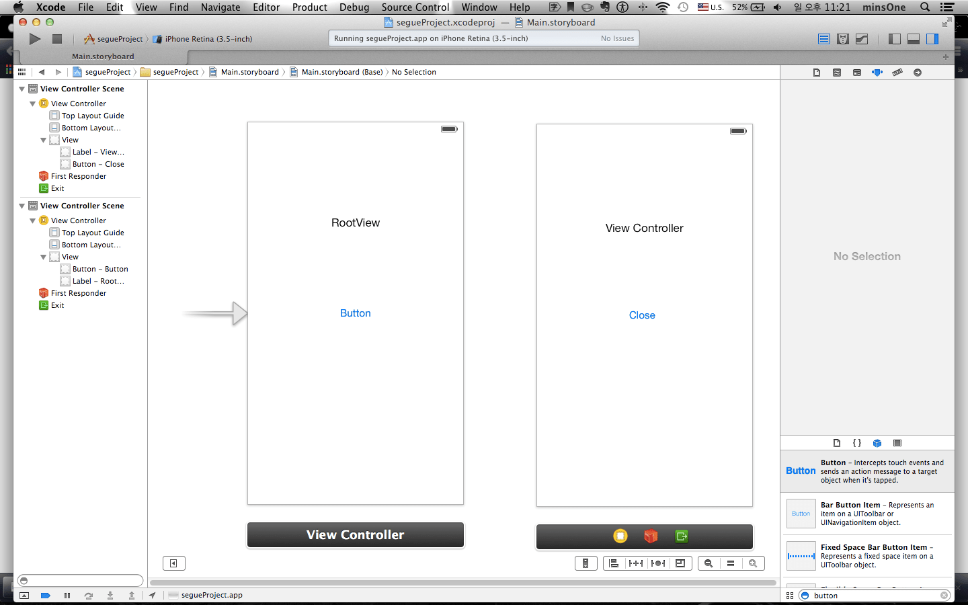This screenshot has height=605, width=968.
Task: Open the Resizing Behavior menu
Action: [x=680, y=563]
